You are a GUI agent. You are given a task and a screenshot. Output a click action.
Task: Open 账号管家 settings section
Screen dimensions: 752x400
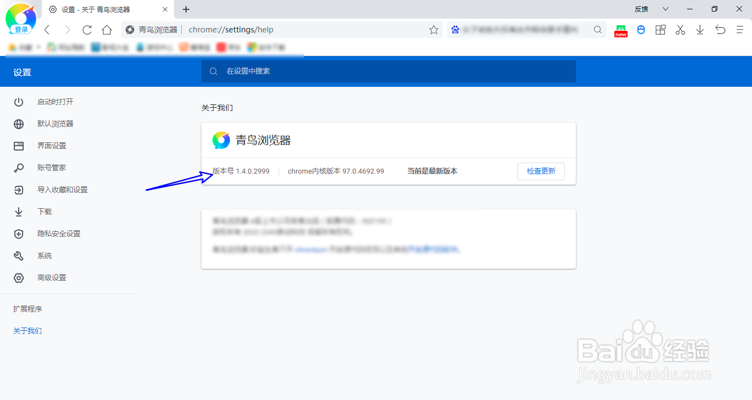tap(52, 168)
